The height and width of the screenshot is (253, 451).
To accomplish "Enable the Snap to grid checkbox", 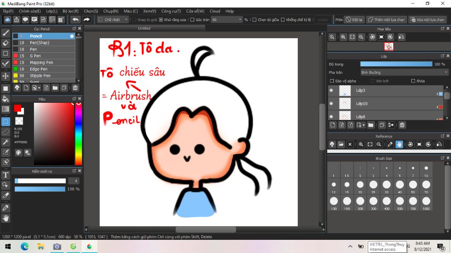I will tap(134, 20).
